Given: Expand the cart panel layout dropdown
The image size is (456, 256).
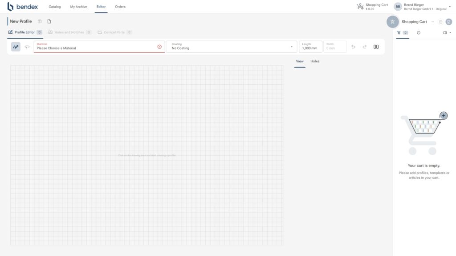Looking at the screenshot, I should click(447, 33).
